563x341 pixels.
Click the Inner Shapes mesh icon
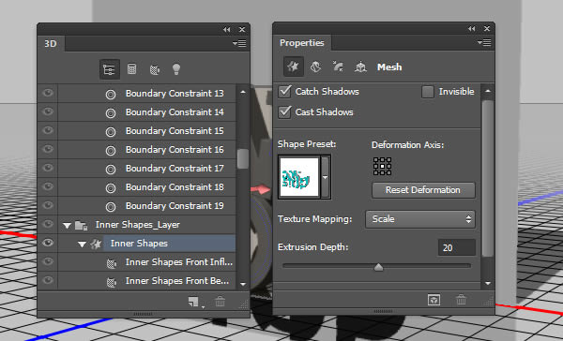pos(96,245)
